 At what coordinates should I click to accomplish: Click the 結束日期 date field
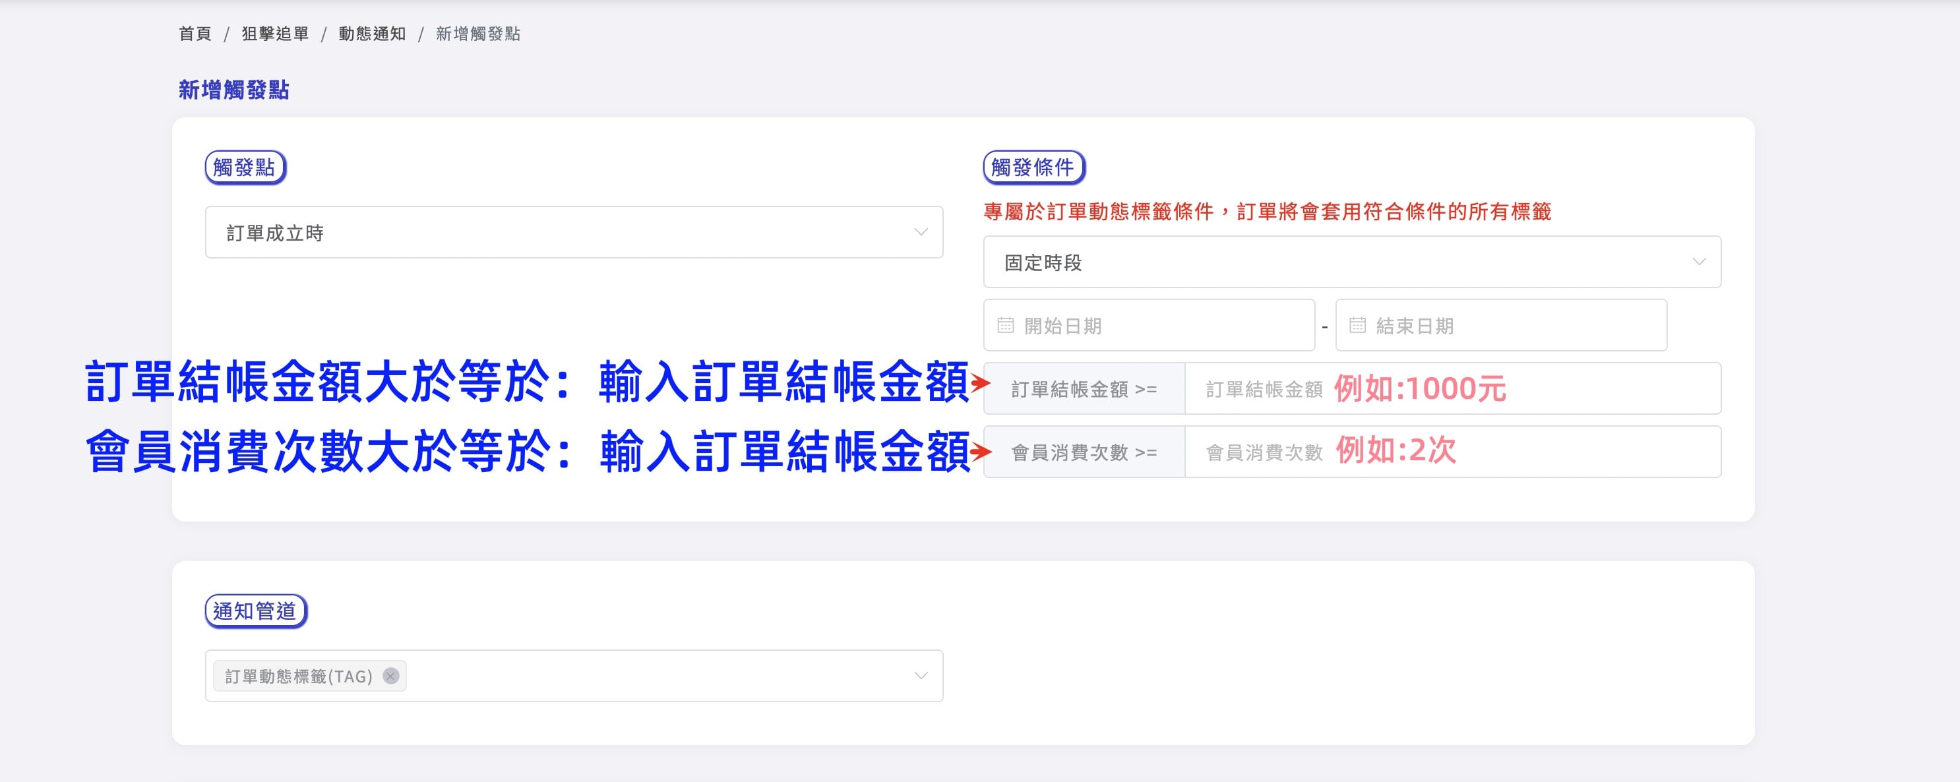(1500, 325)
